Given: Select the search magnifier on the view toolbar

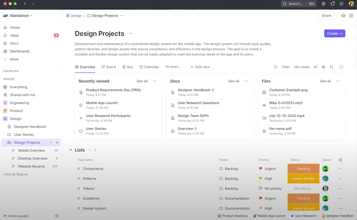Looking at the screenshot, I should click(275, 67).
